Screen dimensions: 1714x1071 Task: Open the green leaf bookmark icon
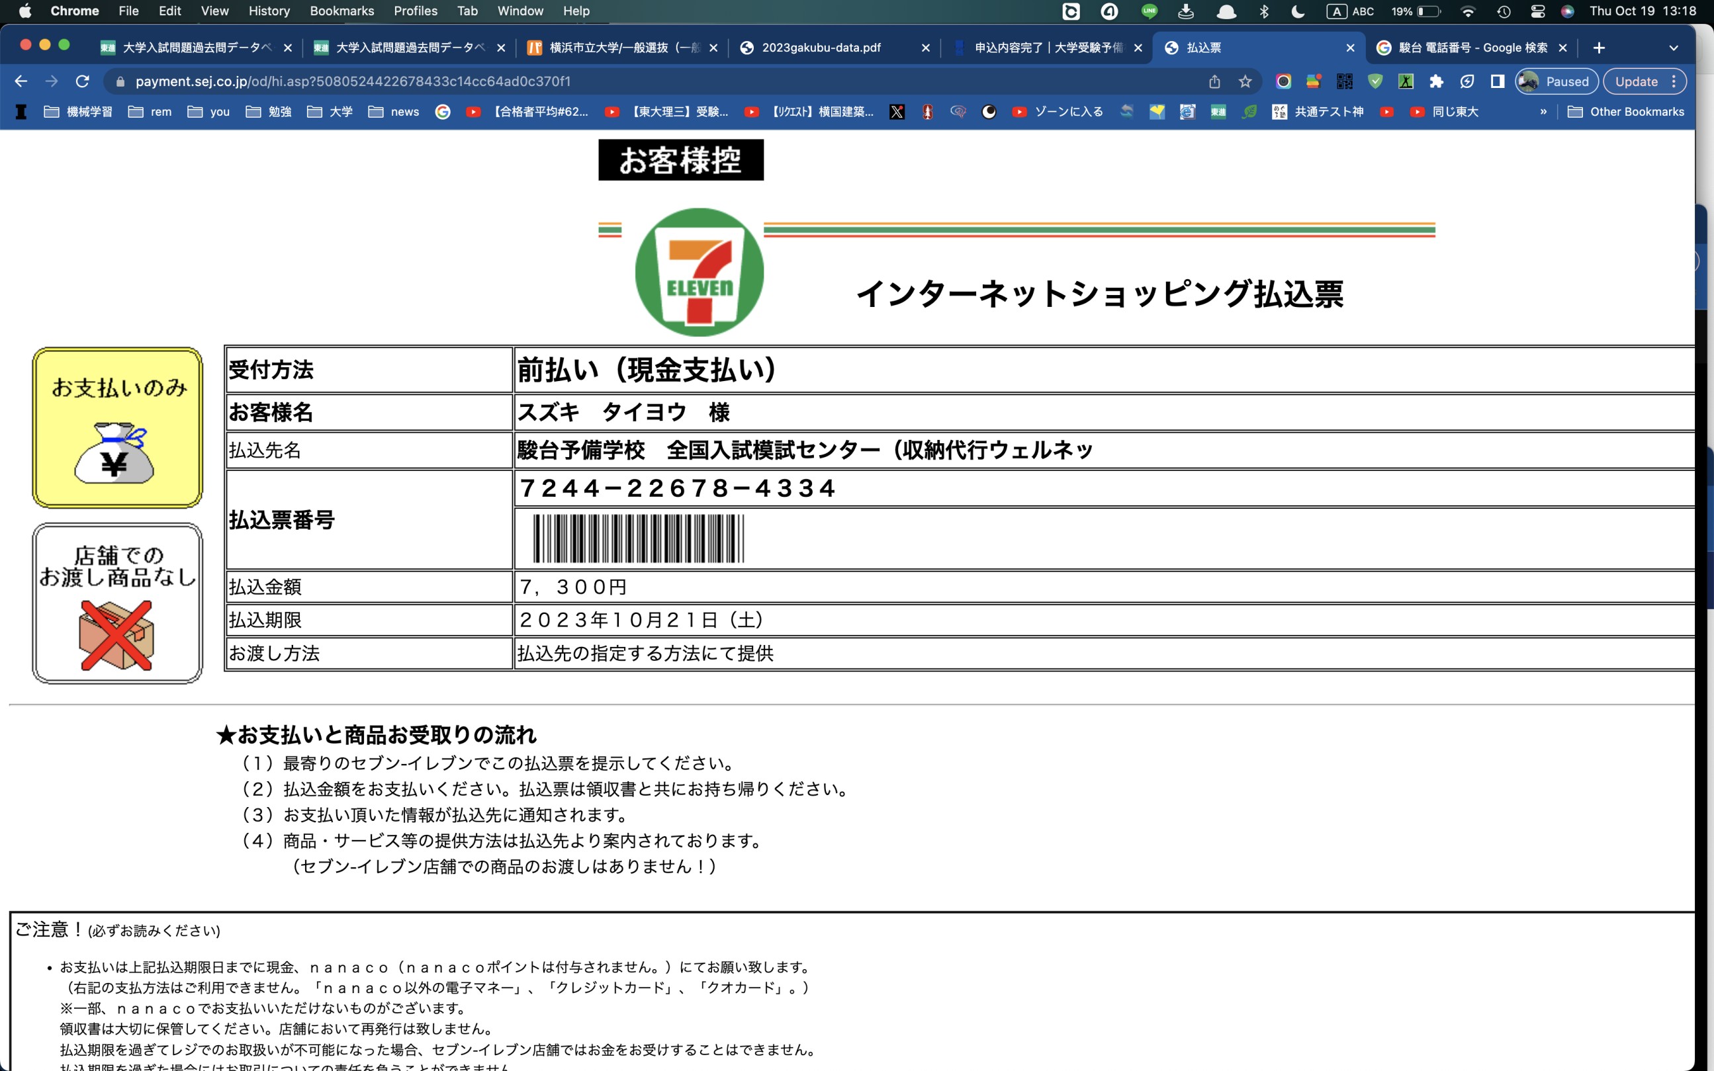(1249, 112)
